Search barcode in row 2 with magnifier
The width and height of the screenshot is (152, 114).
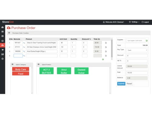24,47
